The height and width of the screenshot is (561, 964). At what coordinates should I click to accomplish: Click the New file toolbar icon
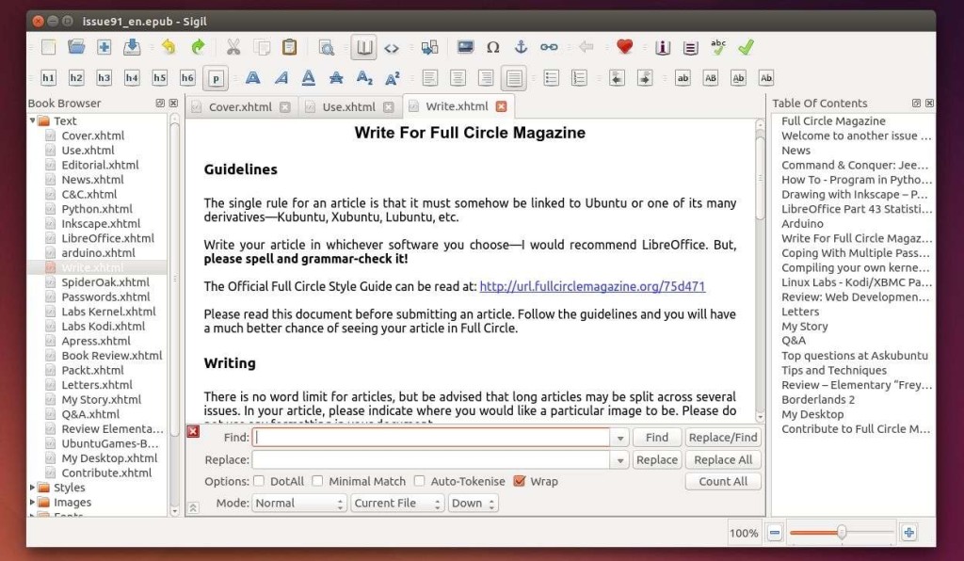click(x=48, y=47)
